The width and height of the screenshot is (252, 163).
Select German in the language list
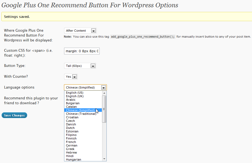pos(83,145)
